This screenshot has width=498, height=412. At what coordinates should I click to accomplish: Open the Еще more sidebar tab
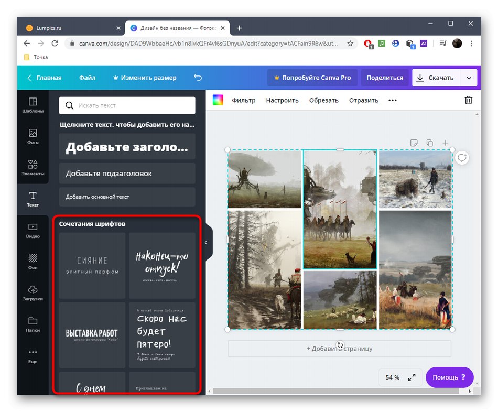pos(33,356)
